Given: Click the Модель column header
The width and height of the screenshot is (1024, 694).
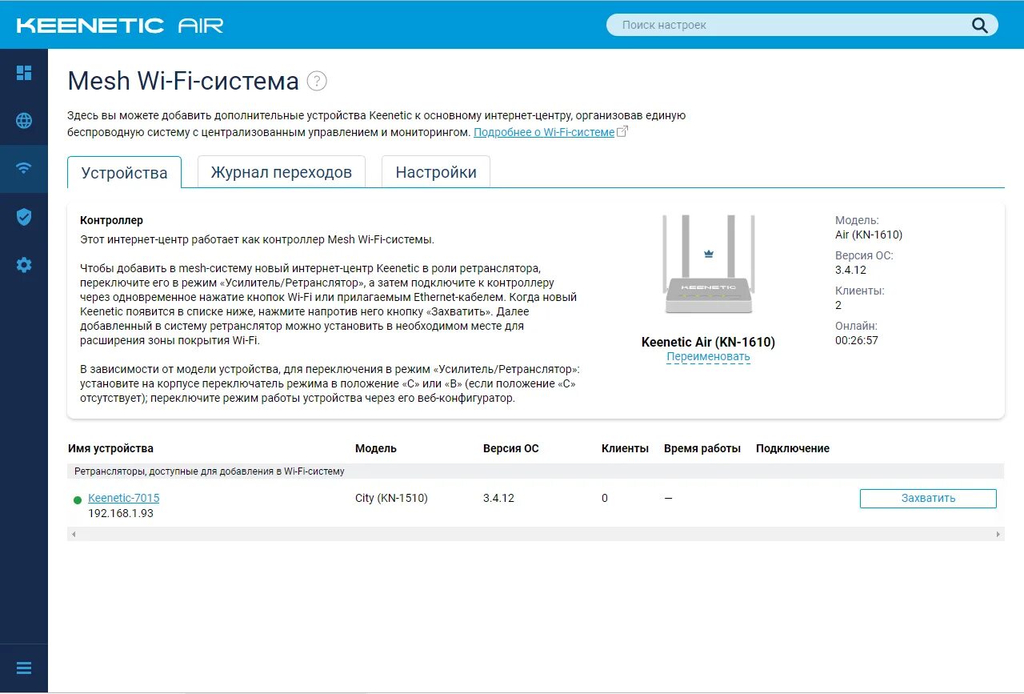Looking at the screenshot, I should (x=376, y=448).
